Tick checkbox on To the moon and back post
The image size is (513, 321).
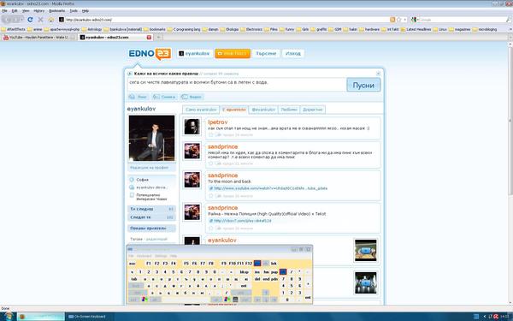point(210,196)
